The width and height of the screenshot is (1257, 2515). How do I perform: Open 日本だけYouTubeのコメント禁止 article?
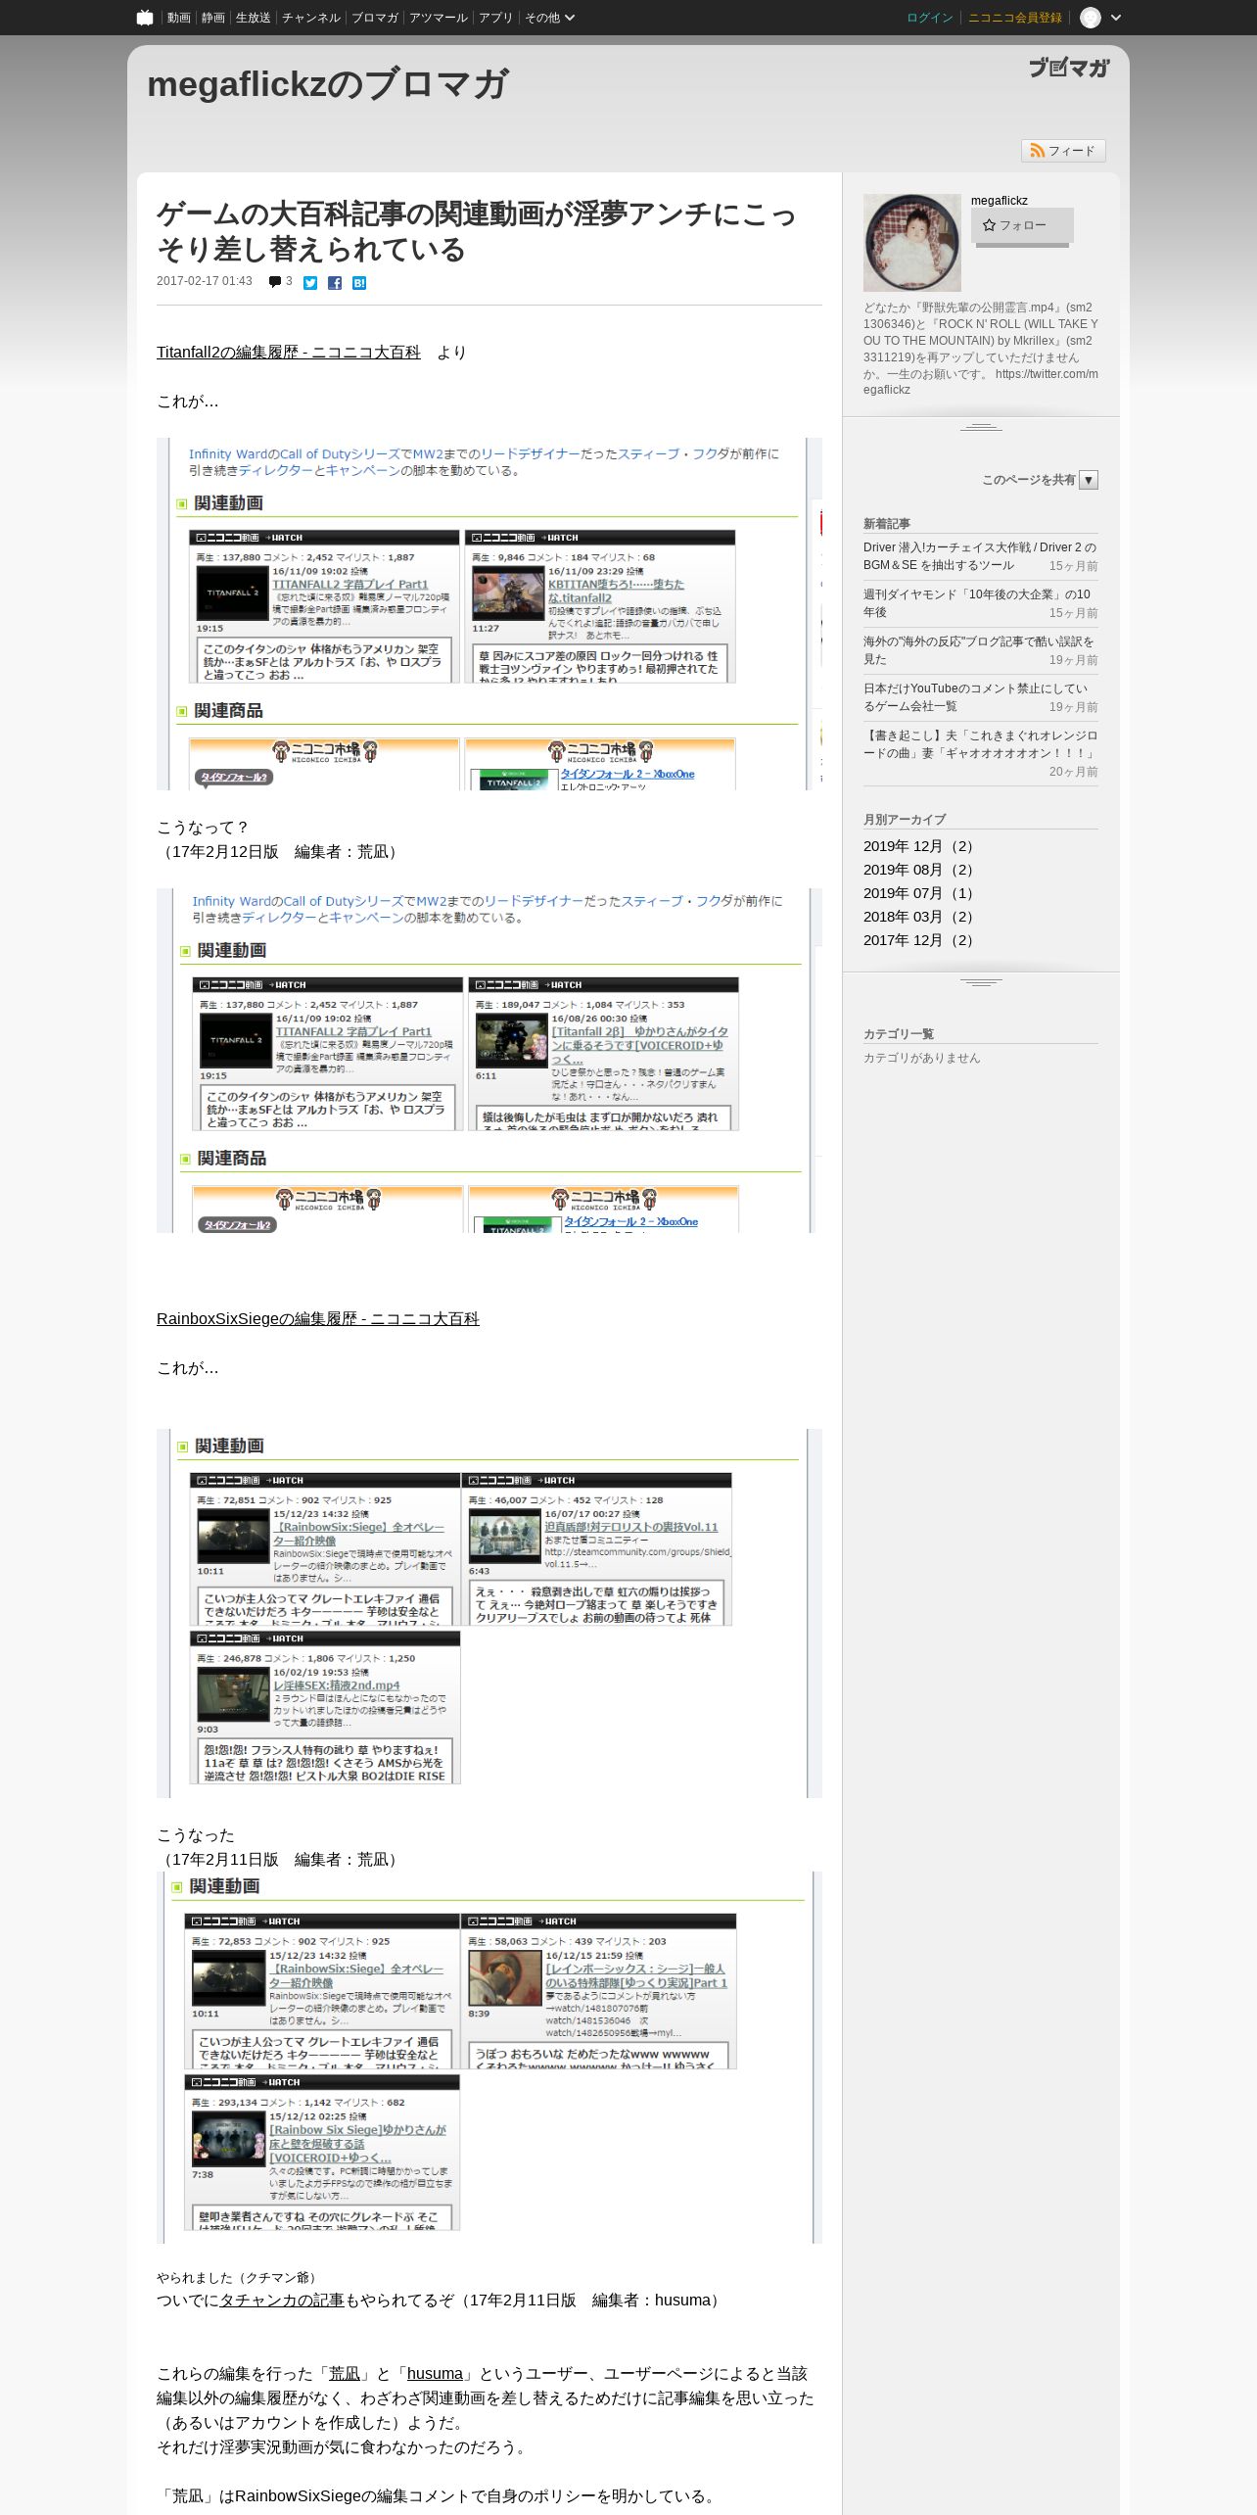(975, 697)
